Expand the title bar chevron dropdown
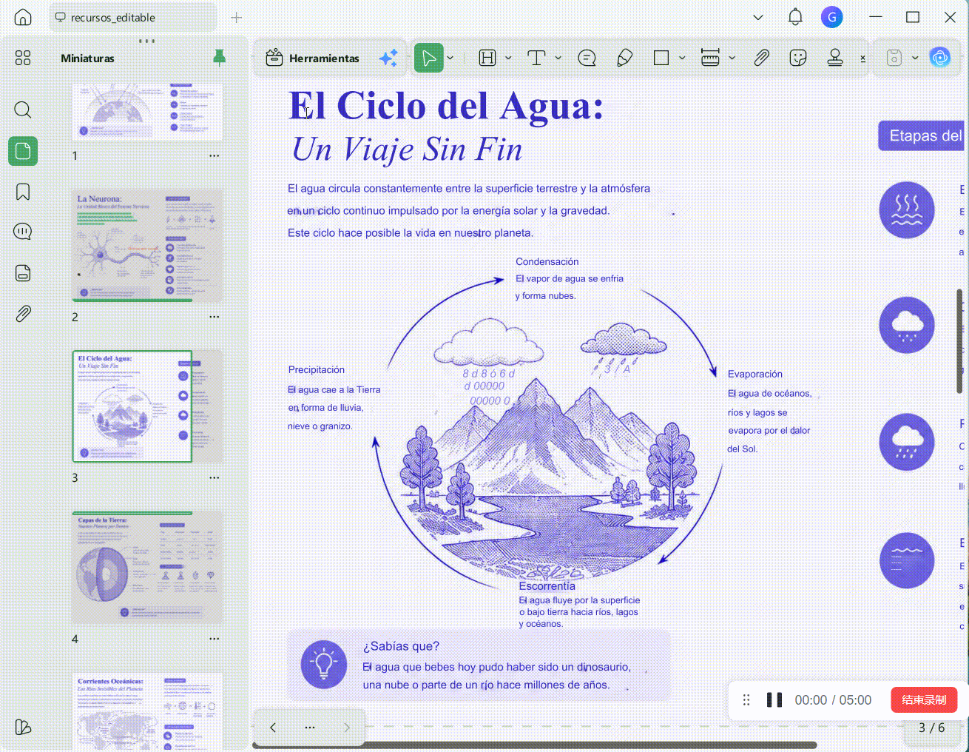The width and height of the screenshot is (969, 752). (x=758, y=17)
